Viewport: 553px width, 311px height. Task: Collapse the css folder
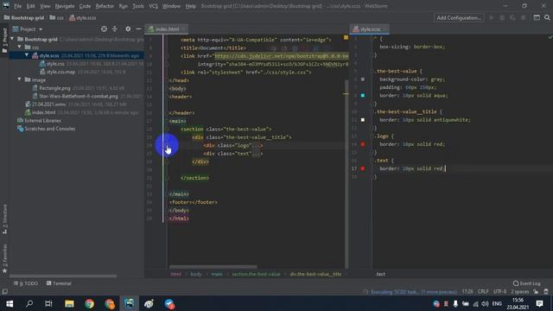point(20,47)
